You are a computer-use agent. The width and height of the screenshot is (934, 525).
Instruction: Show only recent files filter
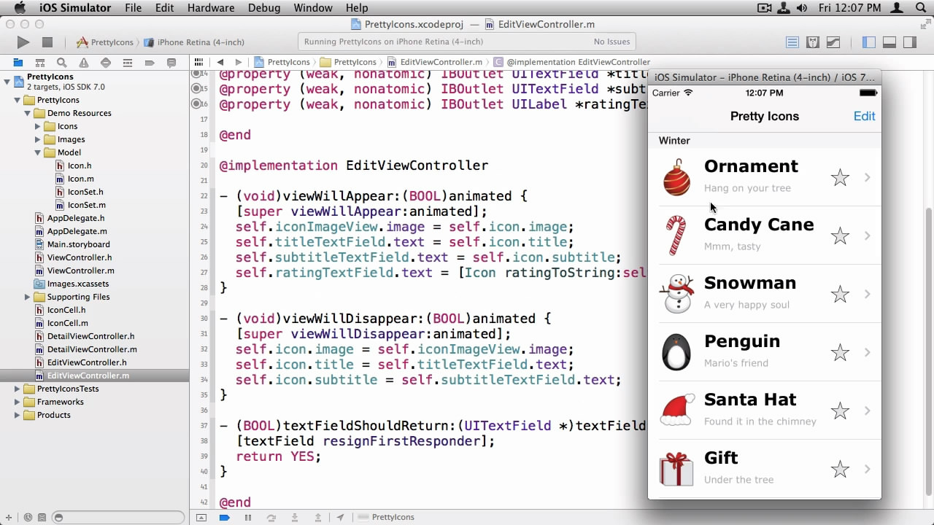coord(26,517)
